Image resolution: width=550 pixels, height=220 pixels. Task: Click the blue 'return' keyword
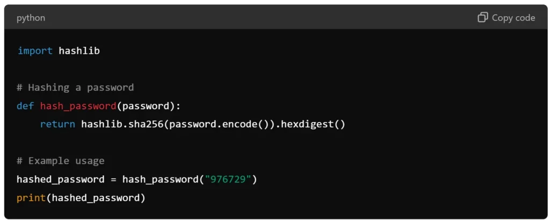coord(57,124)
